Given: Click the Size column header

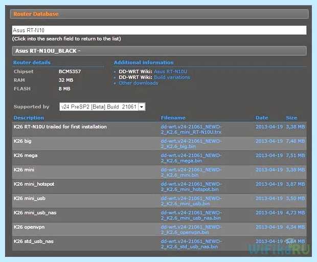Looking at the screenshot, I should [x=291, y=118].
